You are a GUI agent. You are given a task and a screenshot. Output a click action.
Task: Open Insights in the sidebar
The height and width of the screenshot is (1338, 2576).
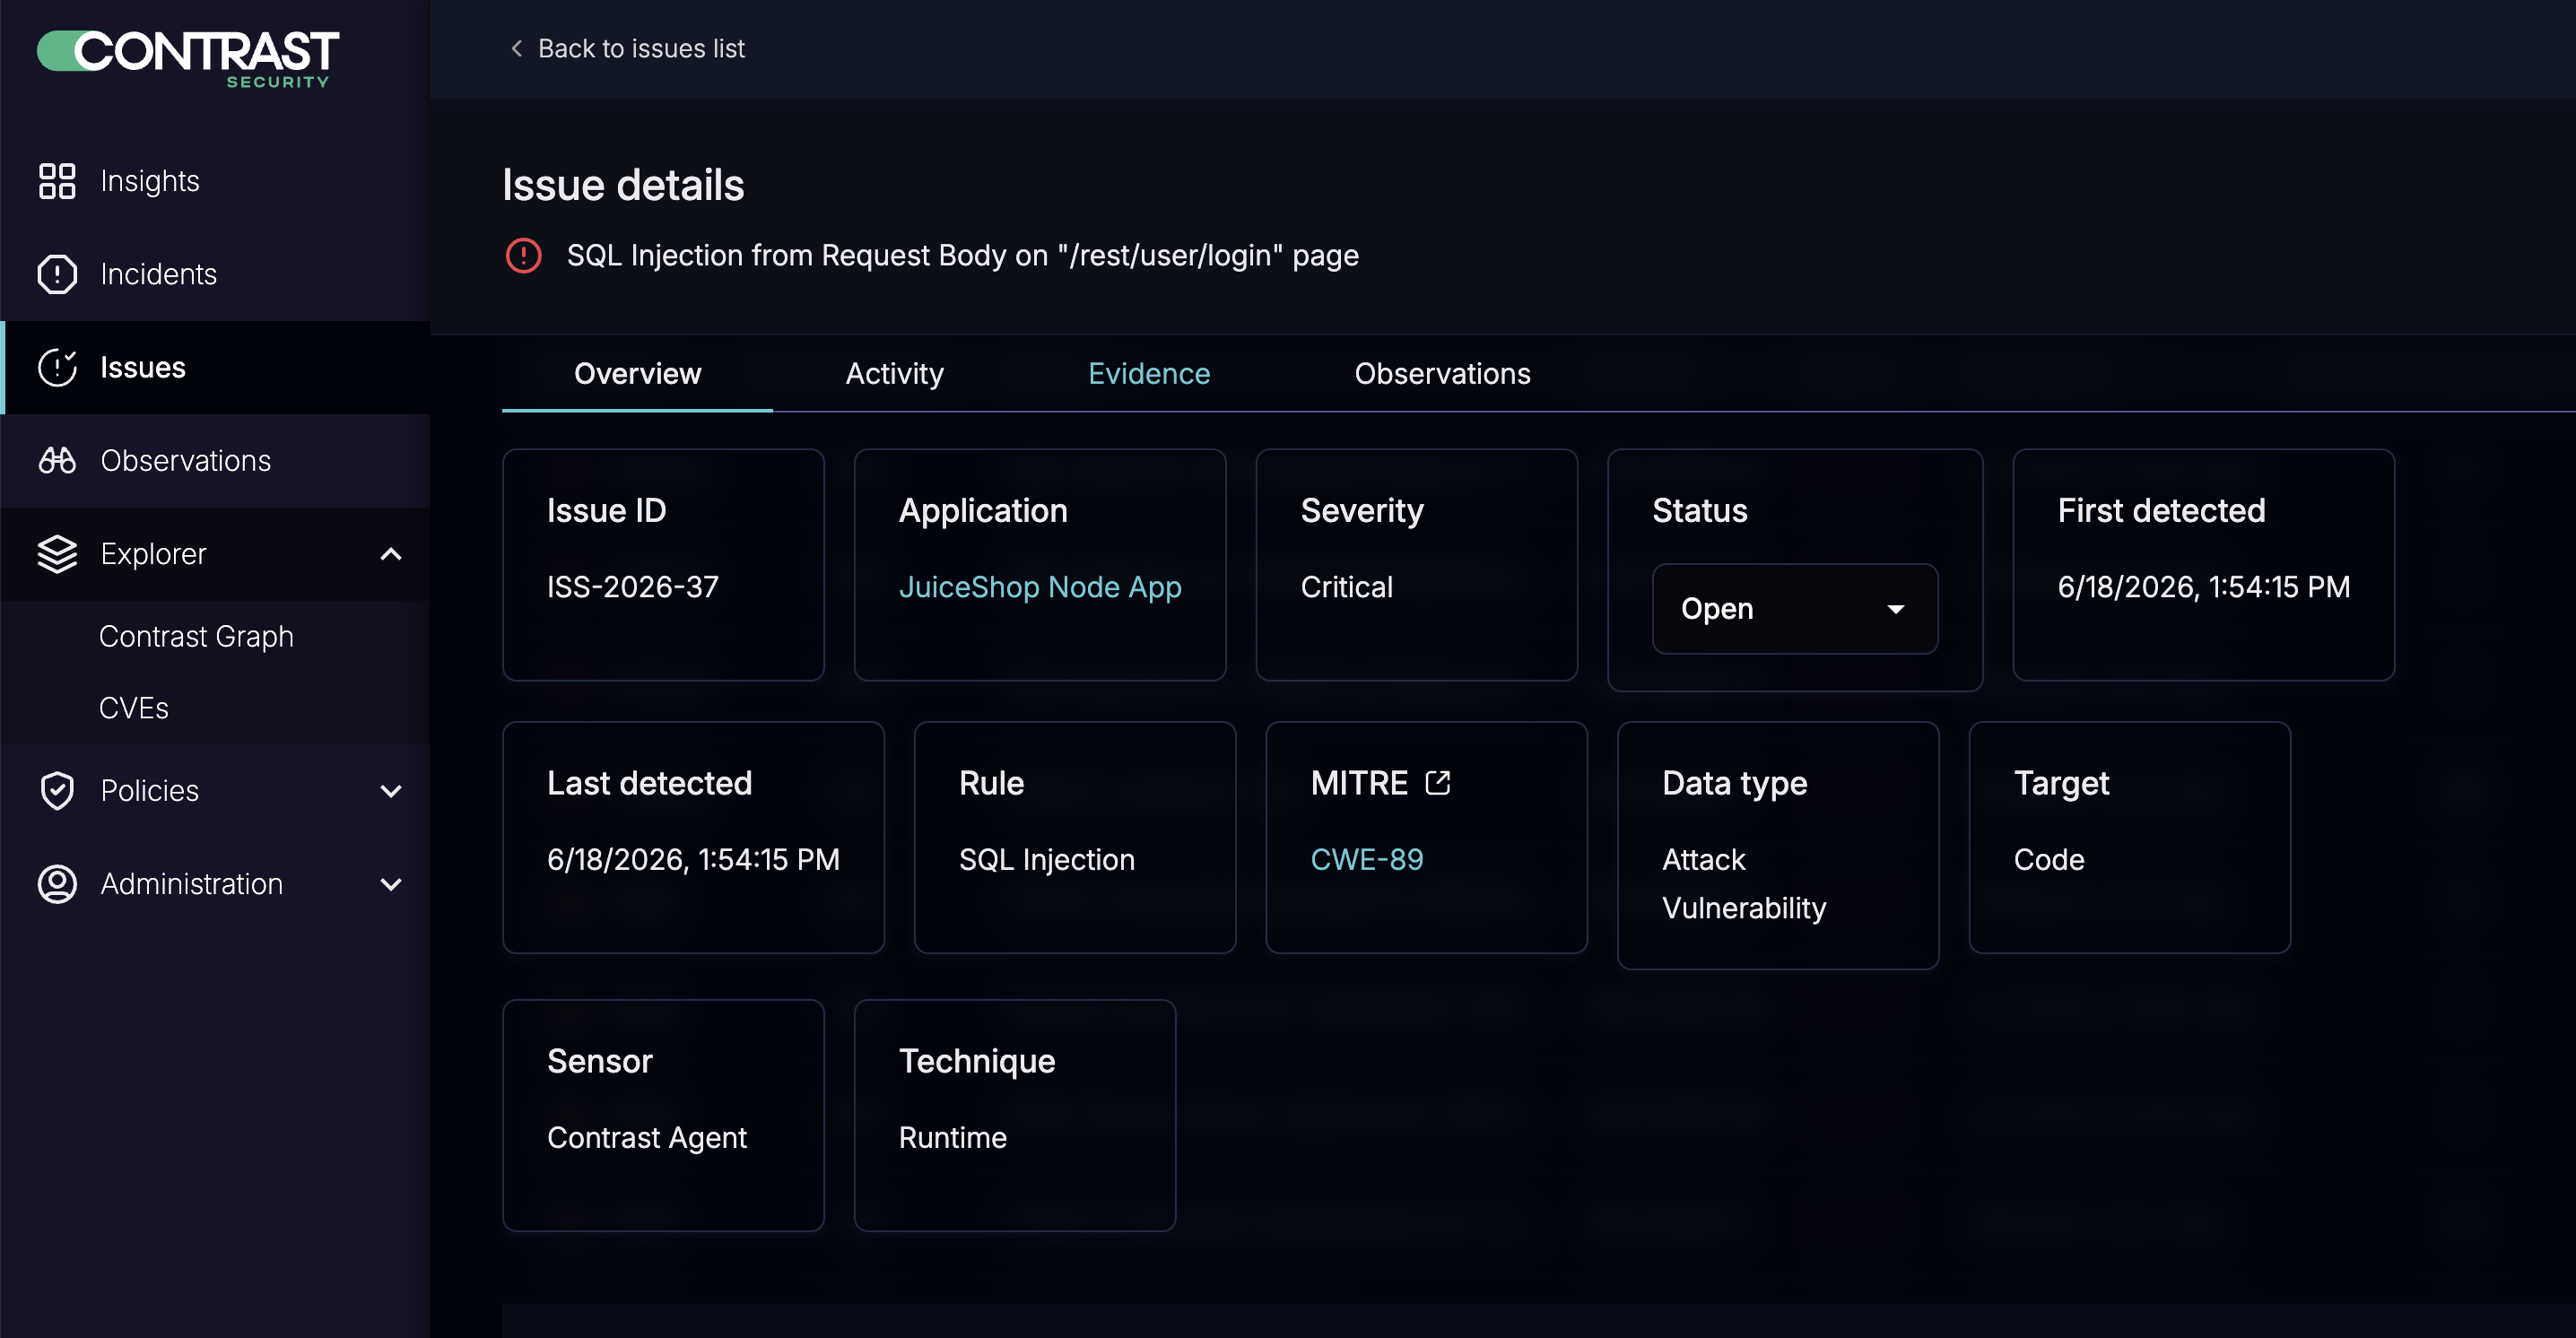point(215,181)
